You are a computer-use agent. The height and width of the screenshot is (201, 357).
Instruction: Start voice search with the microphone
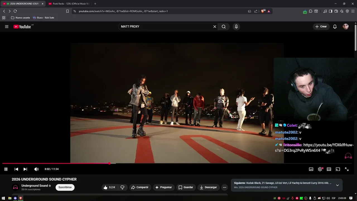[236, 27]
